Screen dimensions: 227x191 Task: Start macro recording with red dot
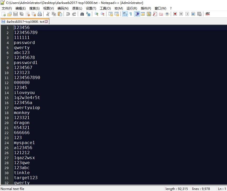coord(175,14)
